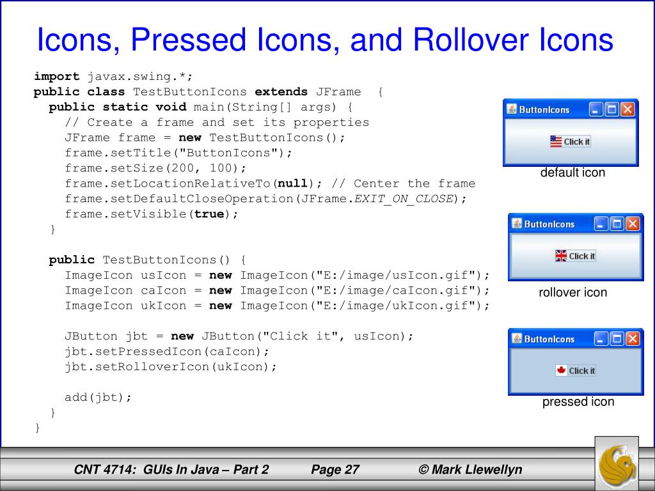Click ButtonIcons title text in pressed icon window
This screenshot has width=655, height=491.
549,339
